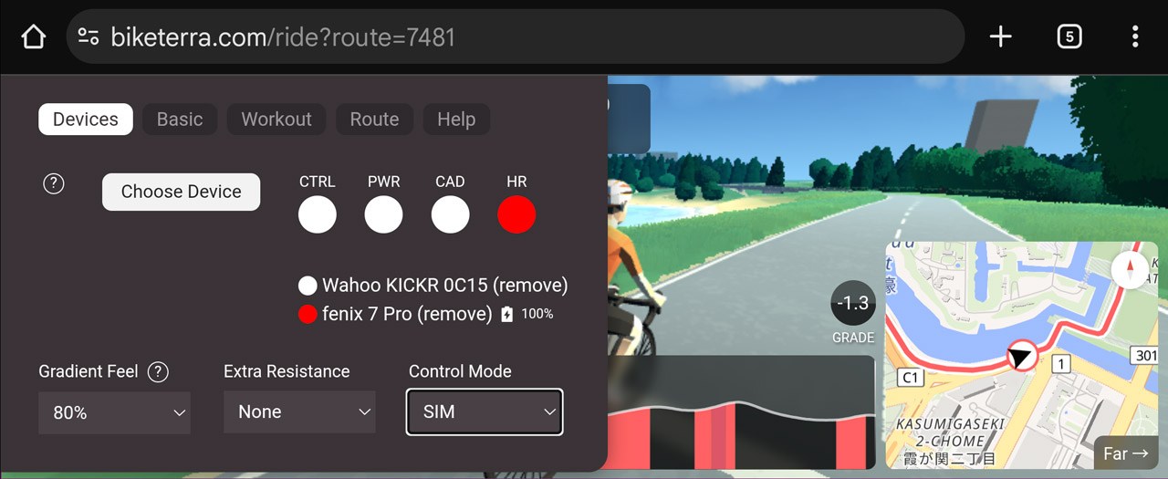Screen dimensions: 1168x479
Task: Open the browser three-dot menu
Action: tap(1135, 36)
